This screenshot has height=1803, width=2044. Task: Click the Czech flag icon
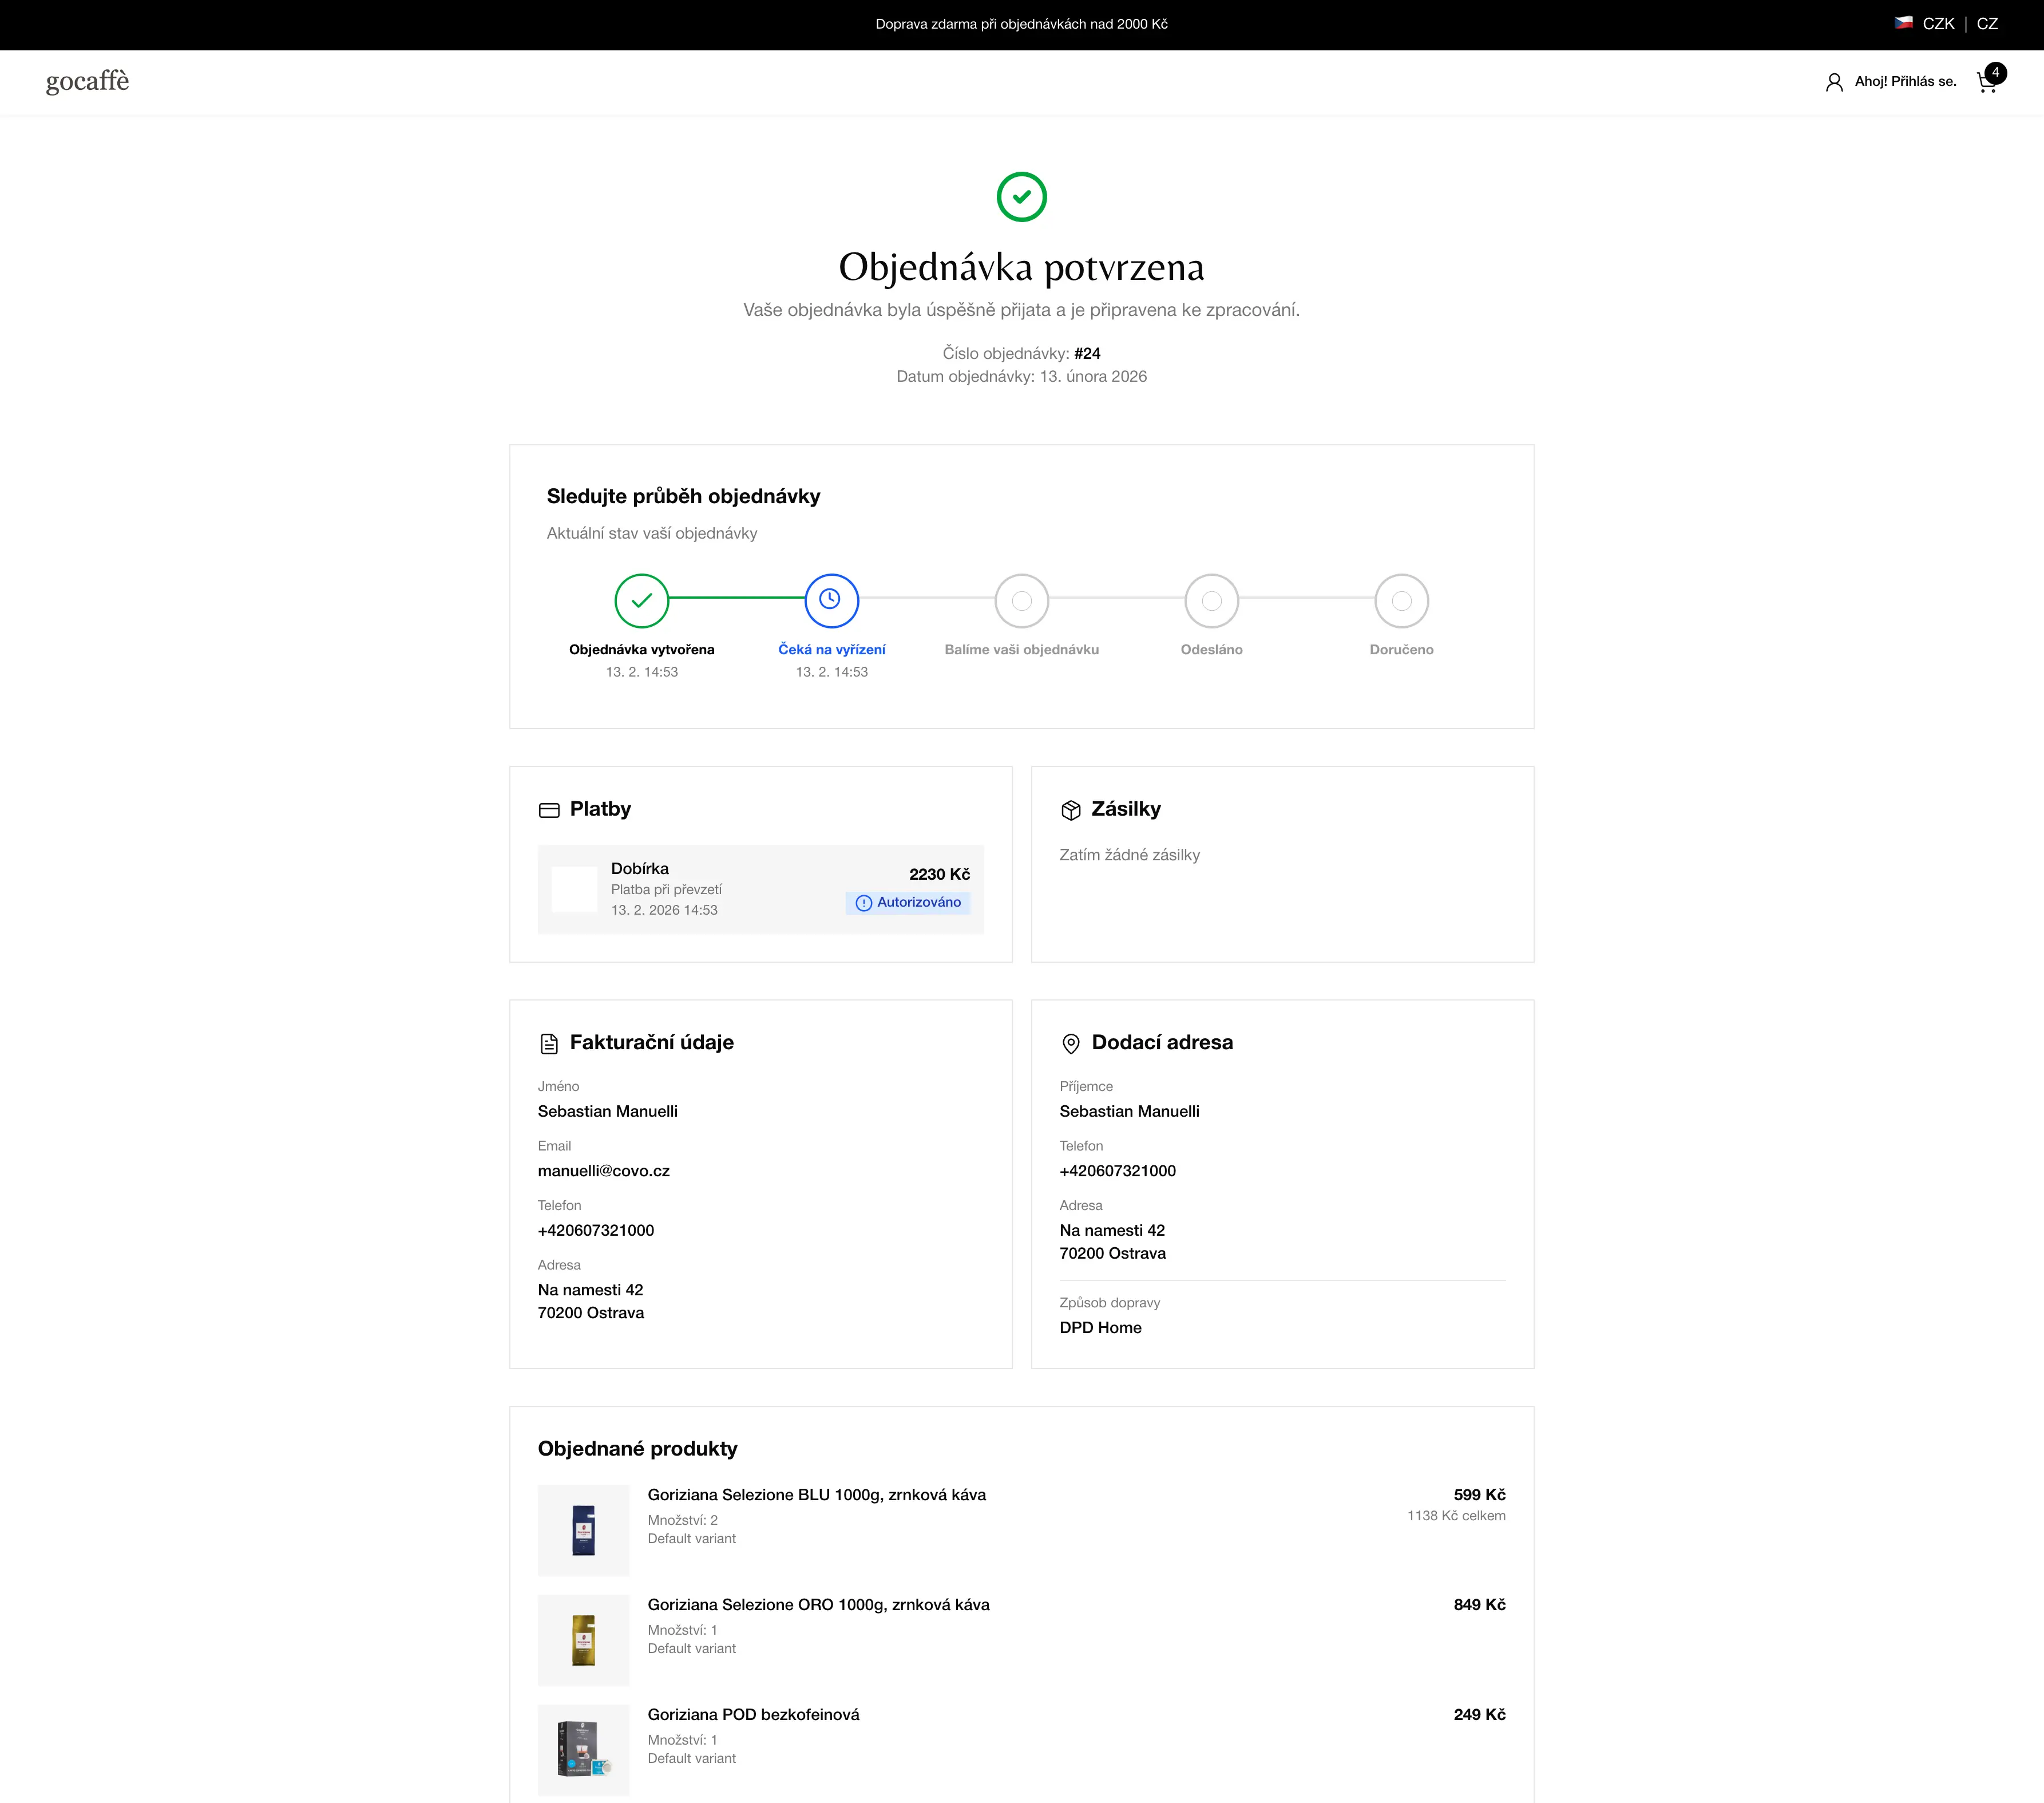click(x=1903, y=23)
